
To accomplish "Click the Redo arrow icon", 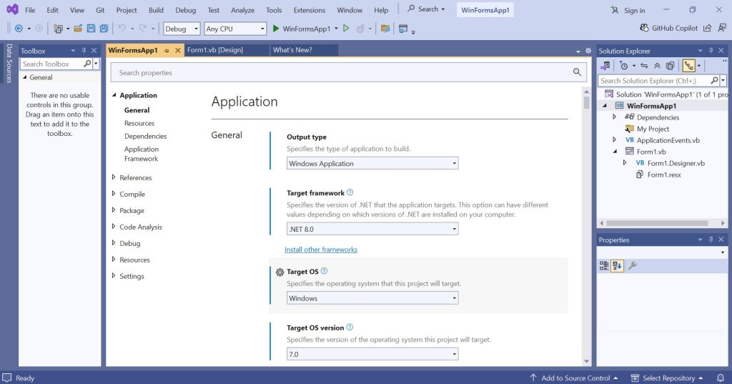I will 143,29.
